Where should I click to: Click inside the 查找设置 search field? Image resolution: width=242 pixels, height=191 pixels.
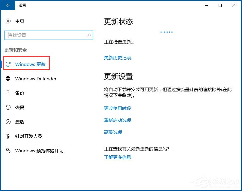pyautogui.click(x=45, y=35)
